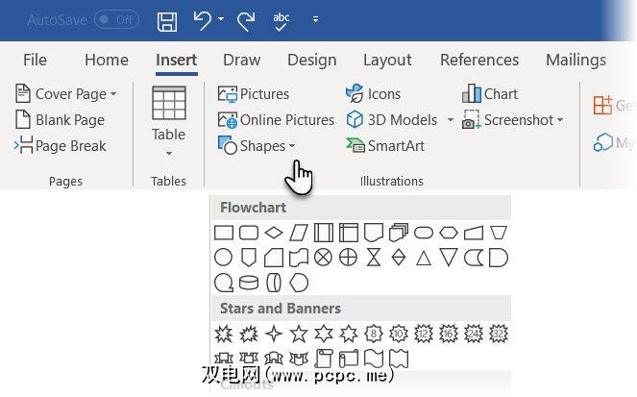Insert a SmartArt graphic
637x397 pixels.
384,146
